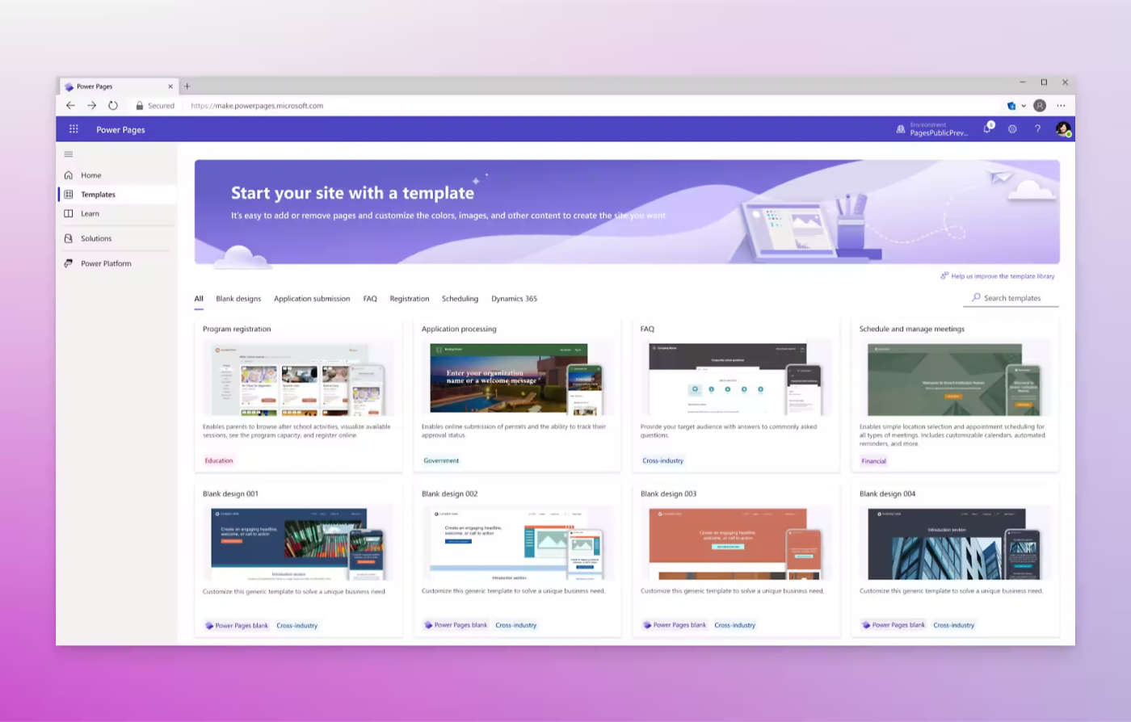Screen dimensions: 1131x722
Task: Click the Program registration card title
Action: (x=237, y=330)
